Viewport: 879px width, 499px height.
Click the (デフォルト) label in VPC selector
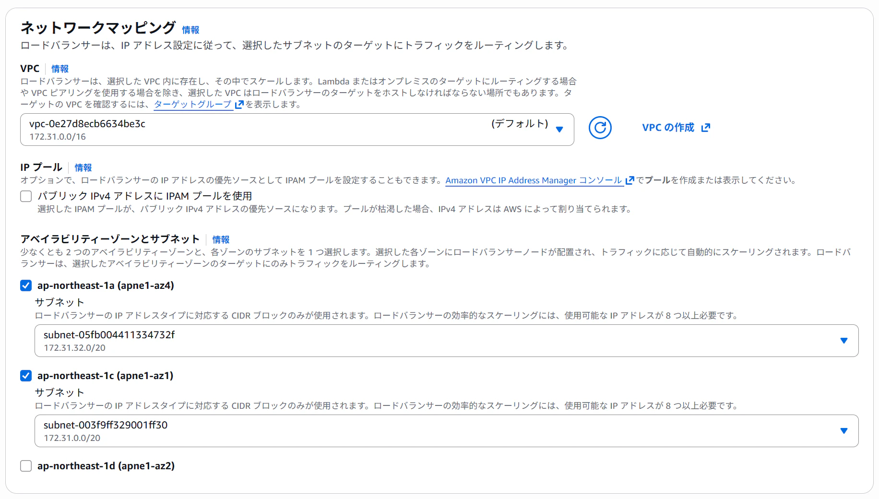point(520,123)
